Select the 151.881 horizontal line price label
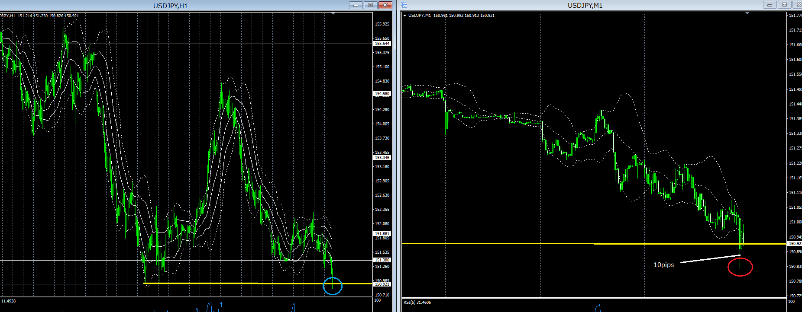This screenshot has height=312, width=802. 382,234
